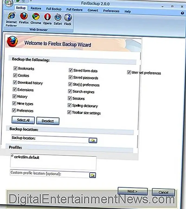Screen dimensions: 186x209
Task: Browse for backup location folder
Action: (93, 140)
